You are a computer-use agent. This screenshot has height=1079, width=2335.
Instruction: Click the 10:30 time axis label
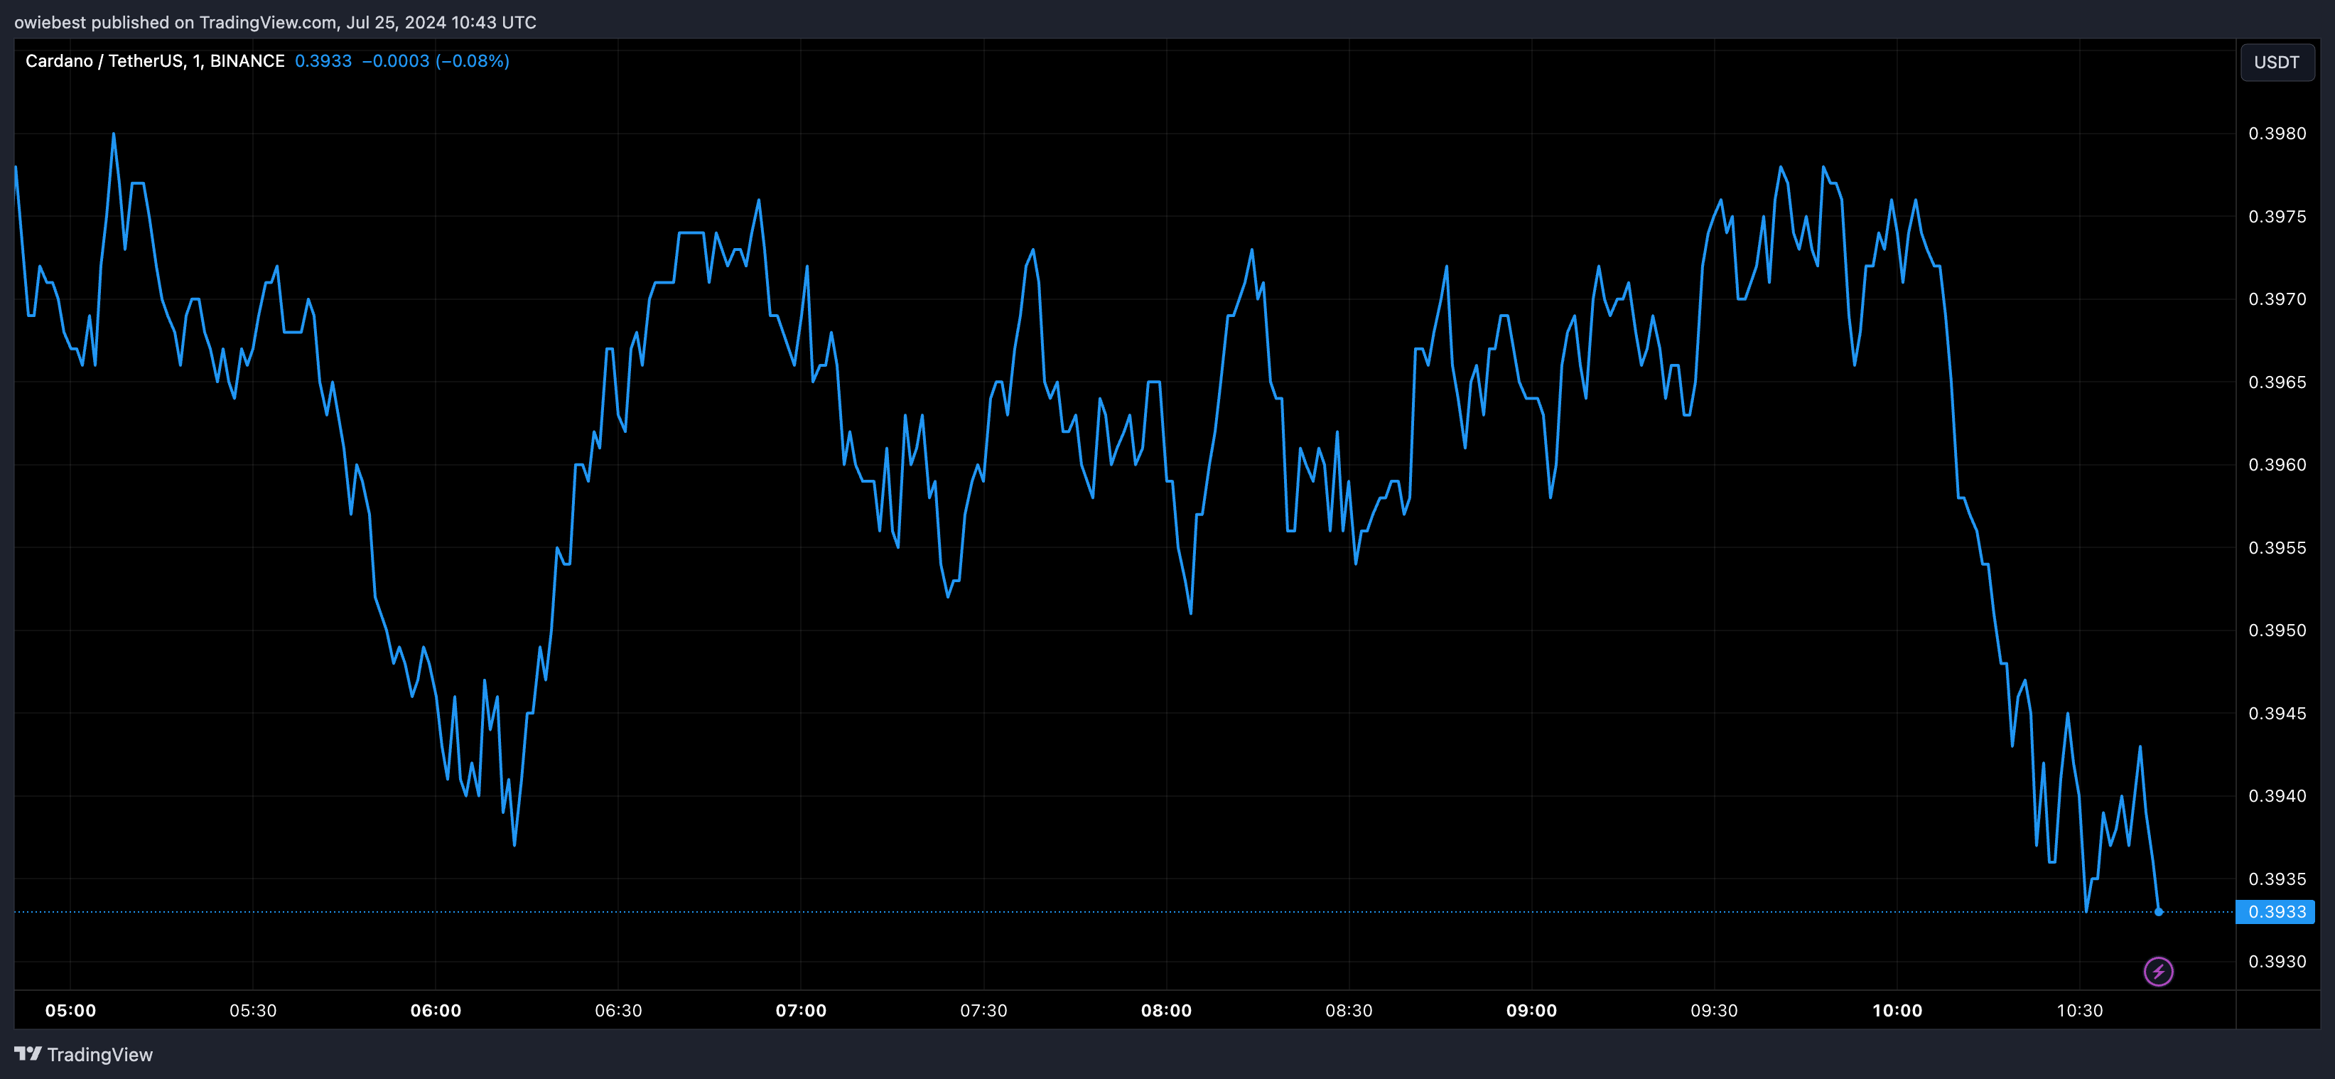pos(2079,1010)
